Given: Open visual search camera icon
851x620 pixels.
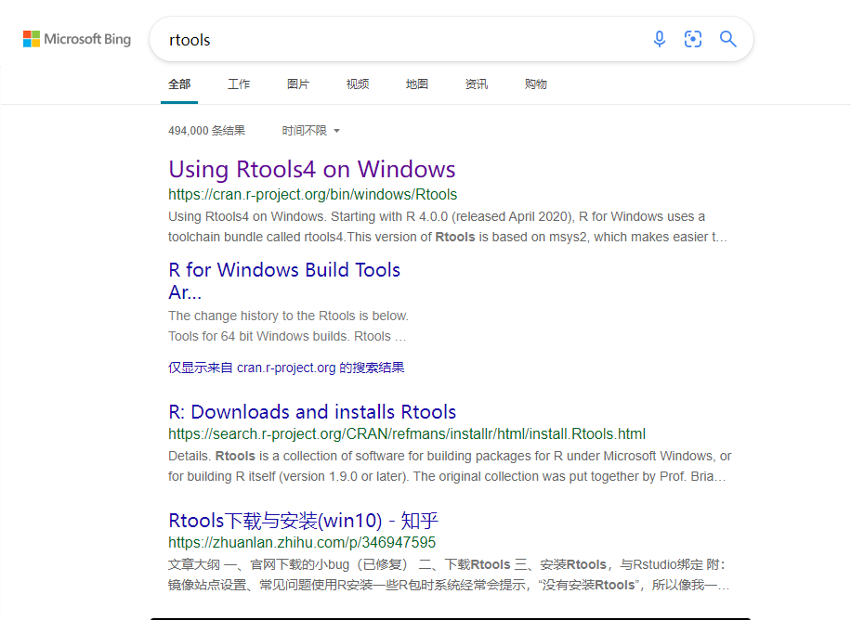Looking at the screenshot, I should pyautogui.click(x=693, y=39).
